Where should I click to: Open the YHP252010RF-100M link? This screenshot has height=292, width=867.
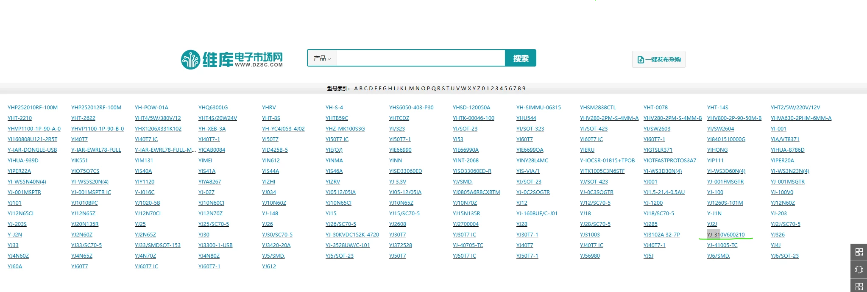(33, 108)
